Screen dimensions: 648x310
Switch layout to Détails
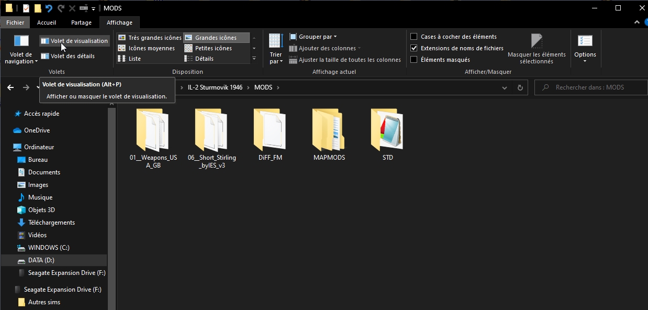(199, 59)
